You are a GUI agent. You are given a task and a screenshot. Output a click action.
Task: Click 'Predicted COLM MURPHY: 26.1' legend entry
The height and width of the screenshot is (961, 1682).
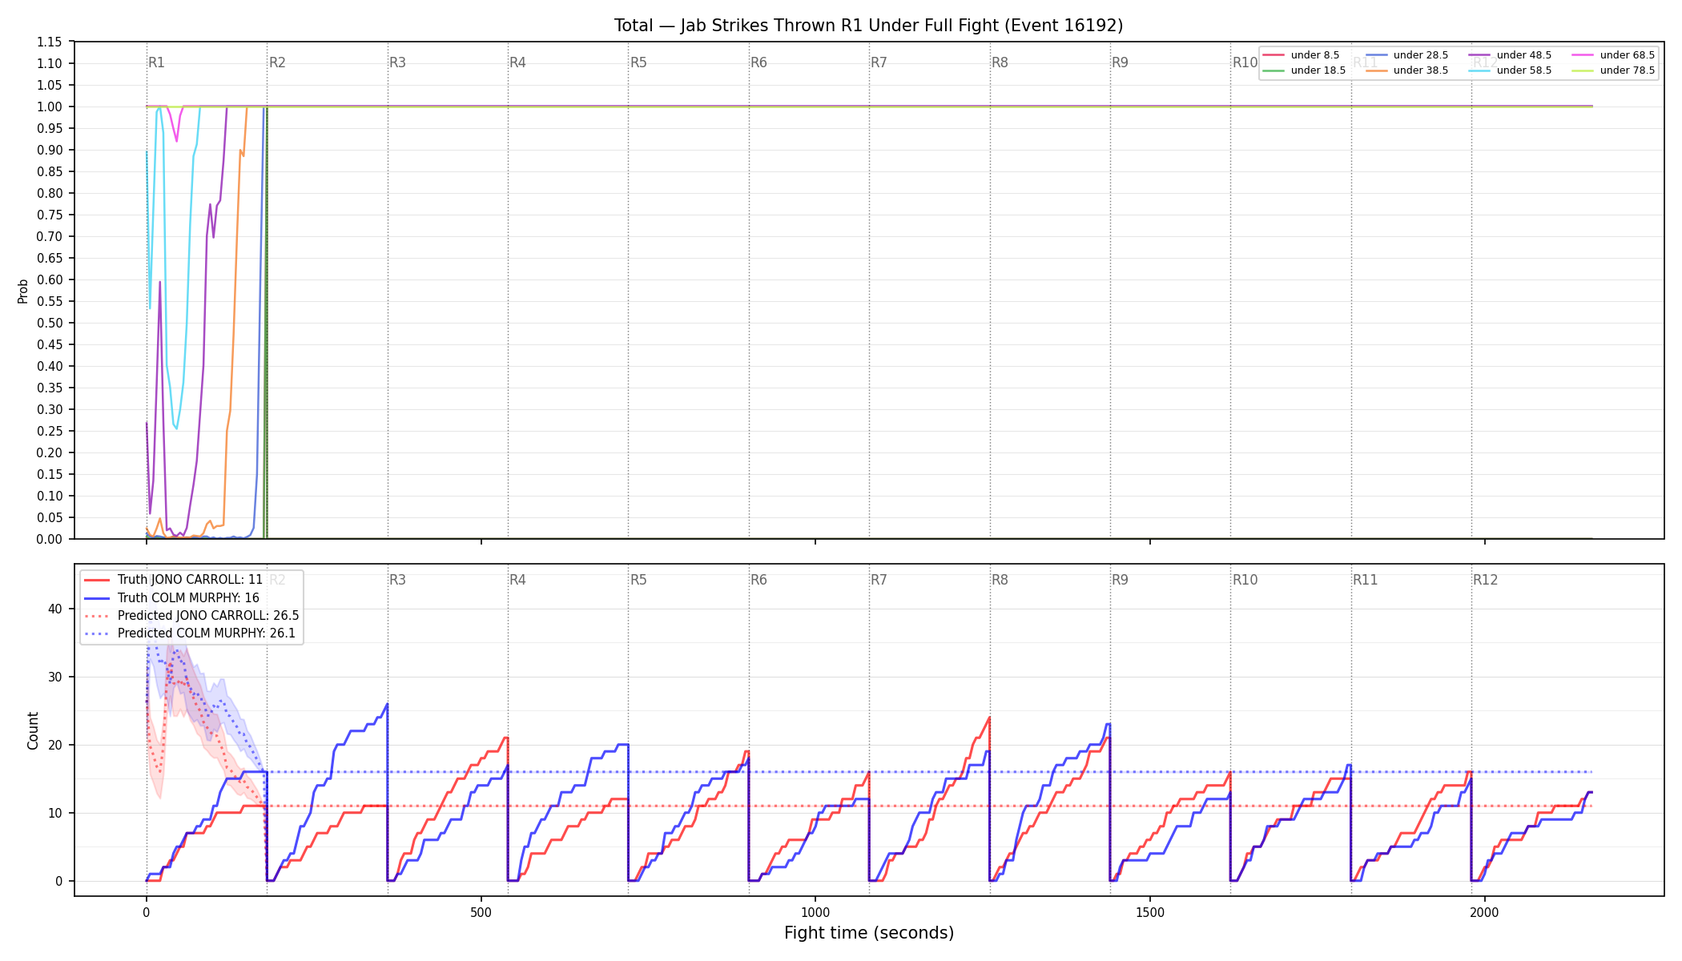coord(207,633)
